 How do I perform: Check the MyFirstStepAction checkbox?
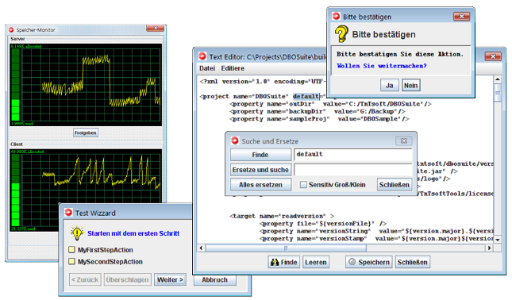point(71,250)
